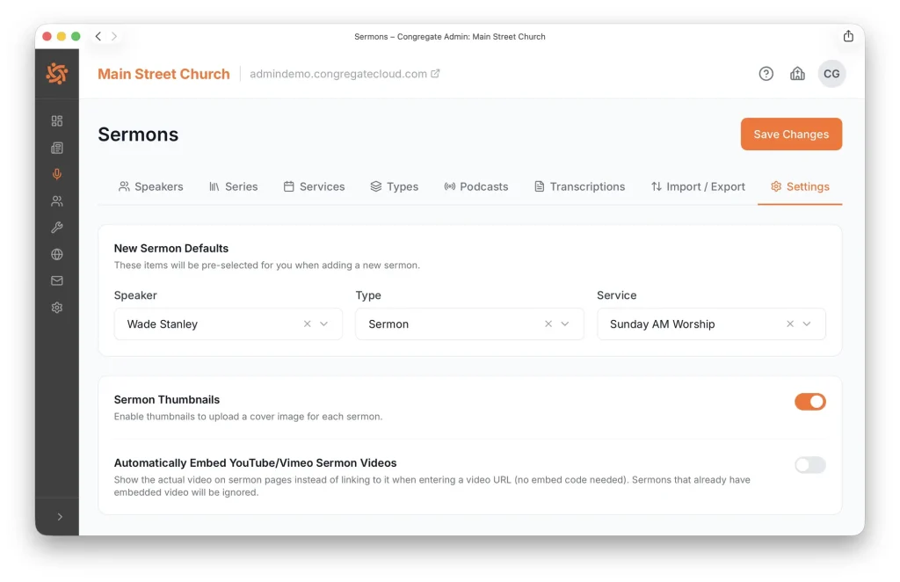
Task: Go forward with the browser forward arrow
Action: (x=114, y=36)
